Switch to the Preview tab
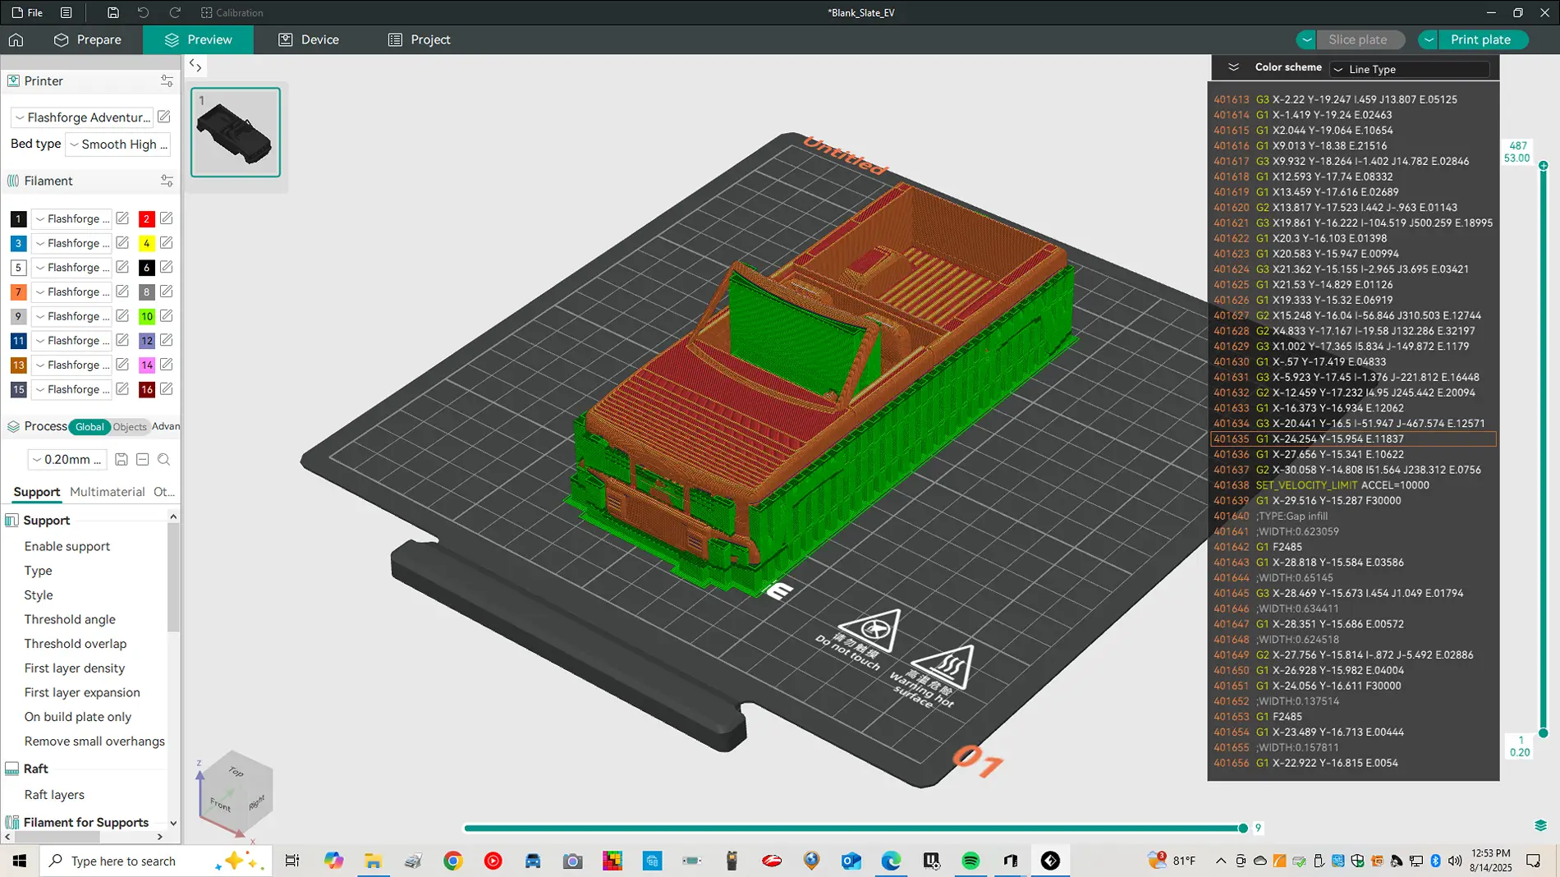This screenshot has height=877, width=1560. point(199,39)
